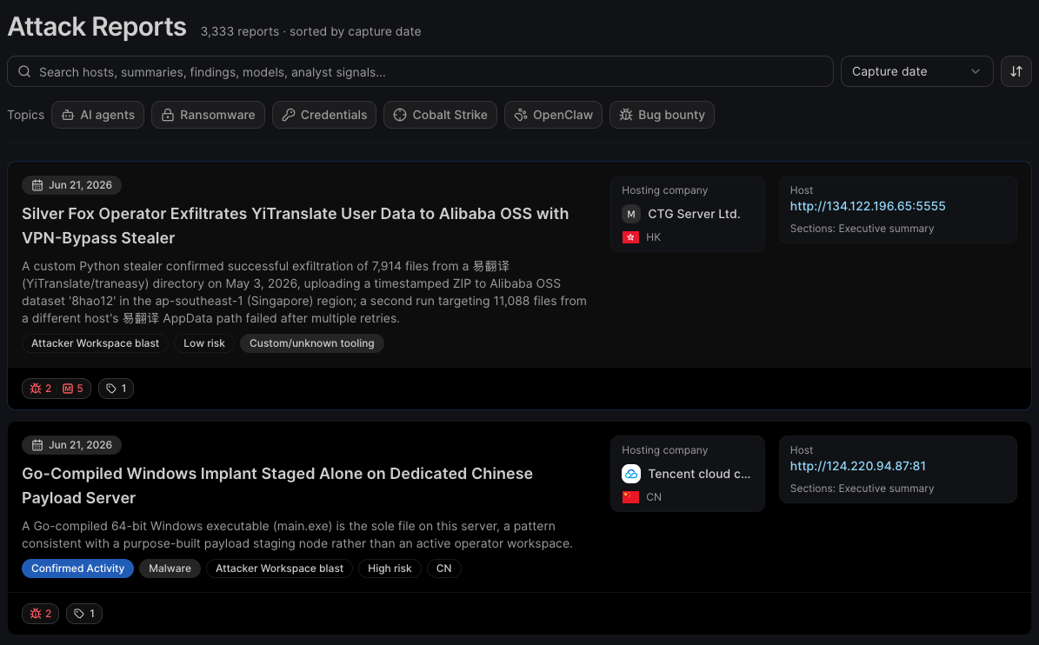
Task: Click CTG Server Ltd. avatar icon
Action: click(631, 214)
